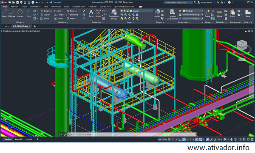This screenshot has width=255, height=153.
Task: Expand the Utilidades panel
Action: pyautogui.click(x=221, y=22)
